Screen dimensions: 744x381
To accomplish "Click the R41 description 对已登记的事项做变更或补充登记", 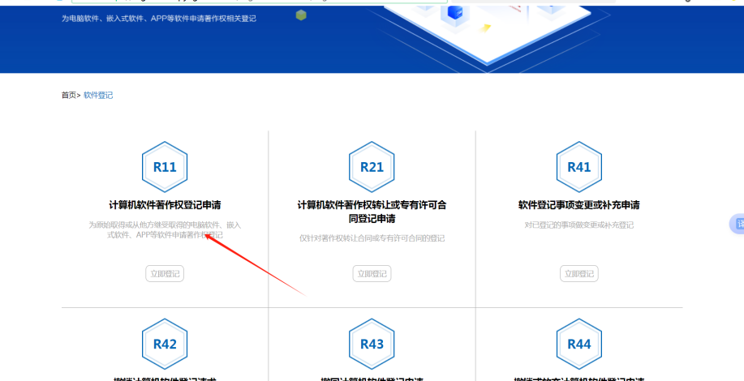I will click(578, 225).
